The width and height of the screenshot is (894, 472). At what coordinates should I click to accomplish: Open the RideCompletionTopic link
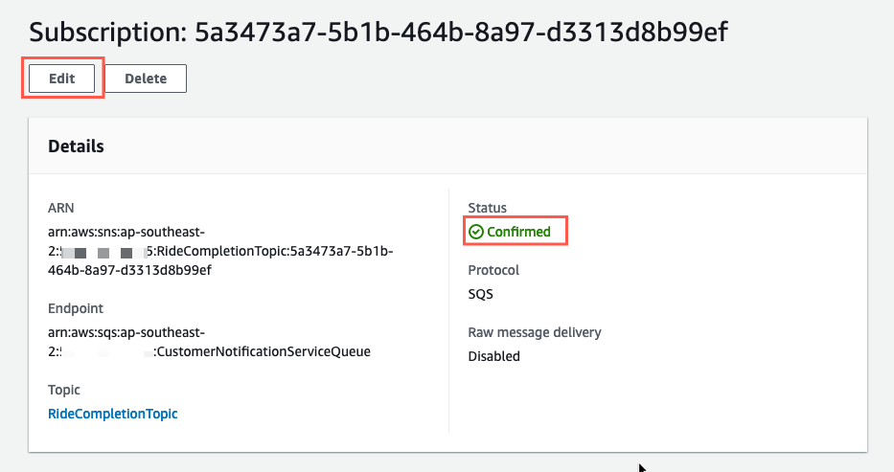(112, 414)
